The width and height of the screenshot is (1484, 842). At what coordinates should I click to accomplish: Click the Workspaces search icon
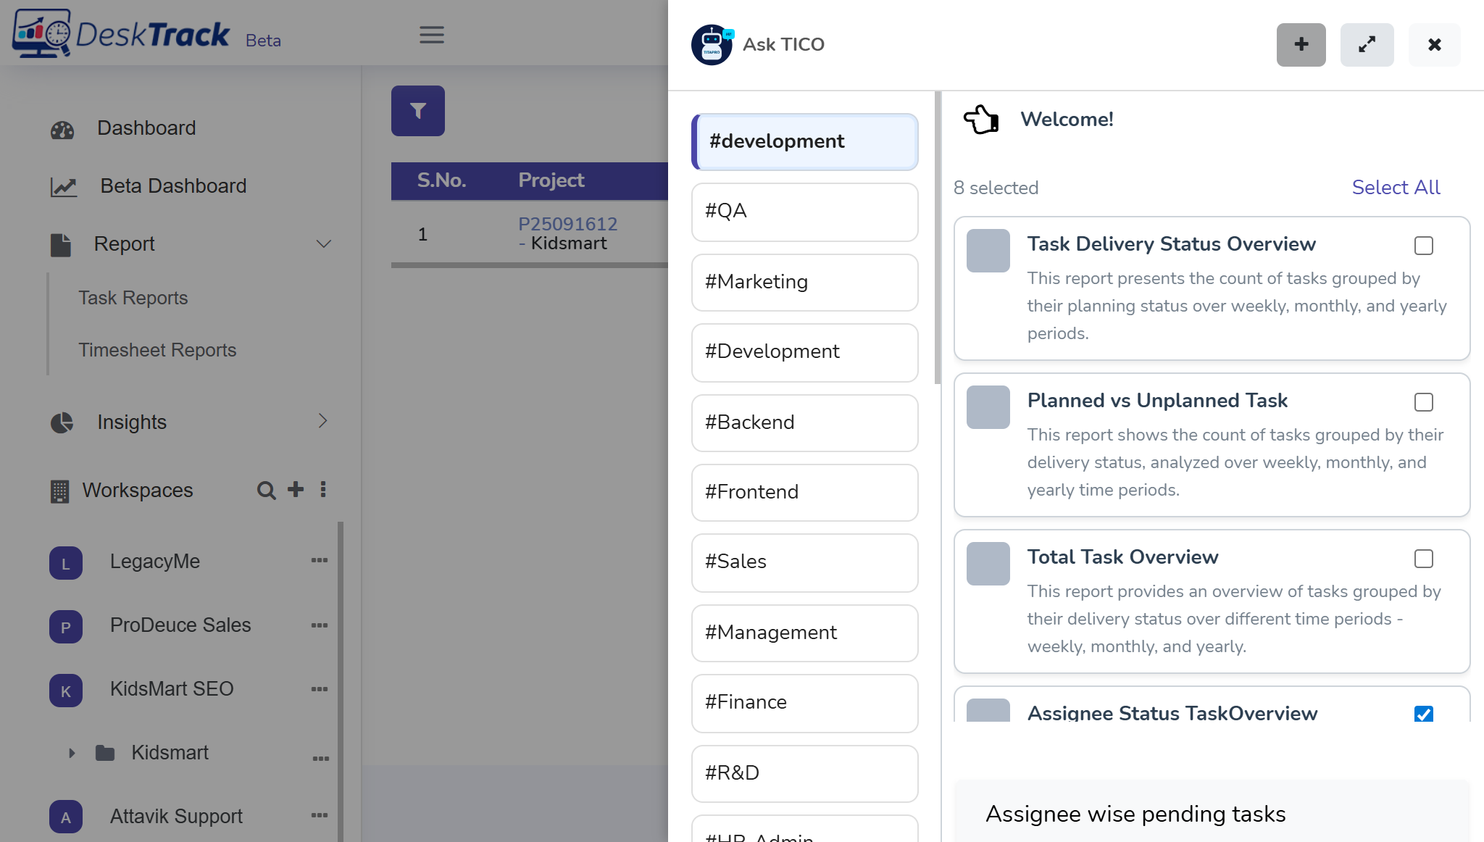[x=266, y=491]
